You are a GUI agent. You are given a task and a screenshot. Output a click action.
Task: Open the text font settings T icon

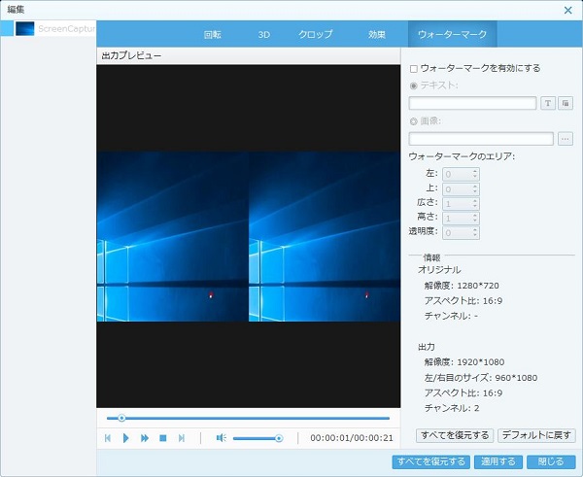tap(548, 103)
